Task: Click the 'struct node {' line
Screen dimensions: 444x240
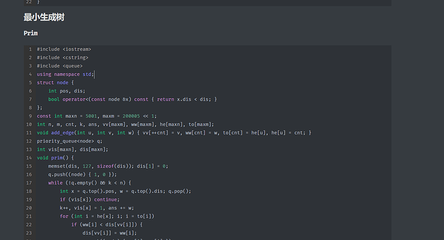Action: 55,82
